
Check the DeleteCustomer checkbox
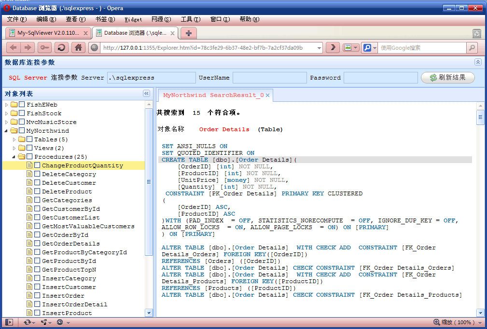click(37, 183)
